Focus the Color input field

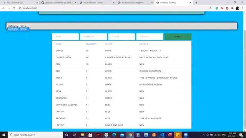click(121, 37)
